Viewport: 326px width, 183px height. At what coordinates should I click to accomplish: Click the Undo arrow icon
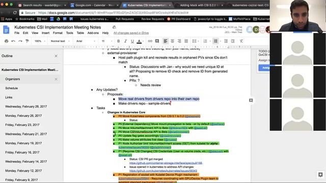[13, 41]
